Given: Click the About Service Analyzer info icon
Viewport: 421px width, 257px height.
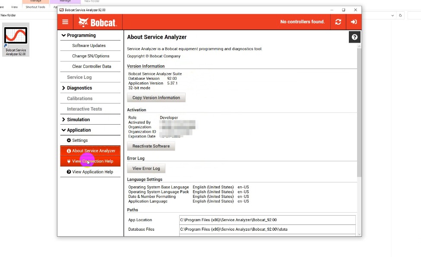Looking at the screenshot, I should pyautogui.click(x=69, y=151).
